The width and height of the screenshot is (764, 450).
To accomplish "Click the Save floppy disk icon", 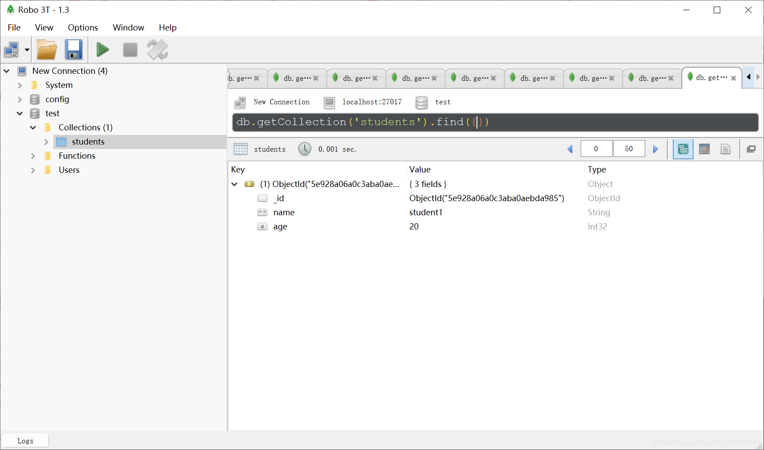I will pos(74,50).
